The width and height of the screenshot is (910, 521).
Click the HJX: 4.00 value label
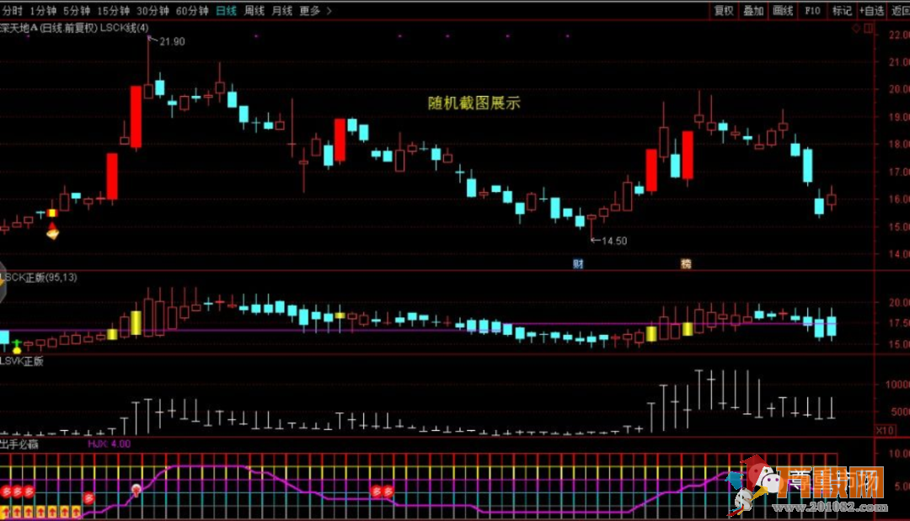click(109, 444)
